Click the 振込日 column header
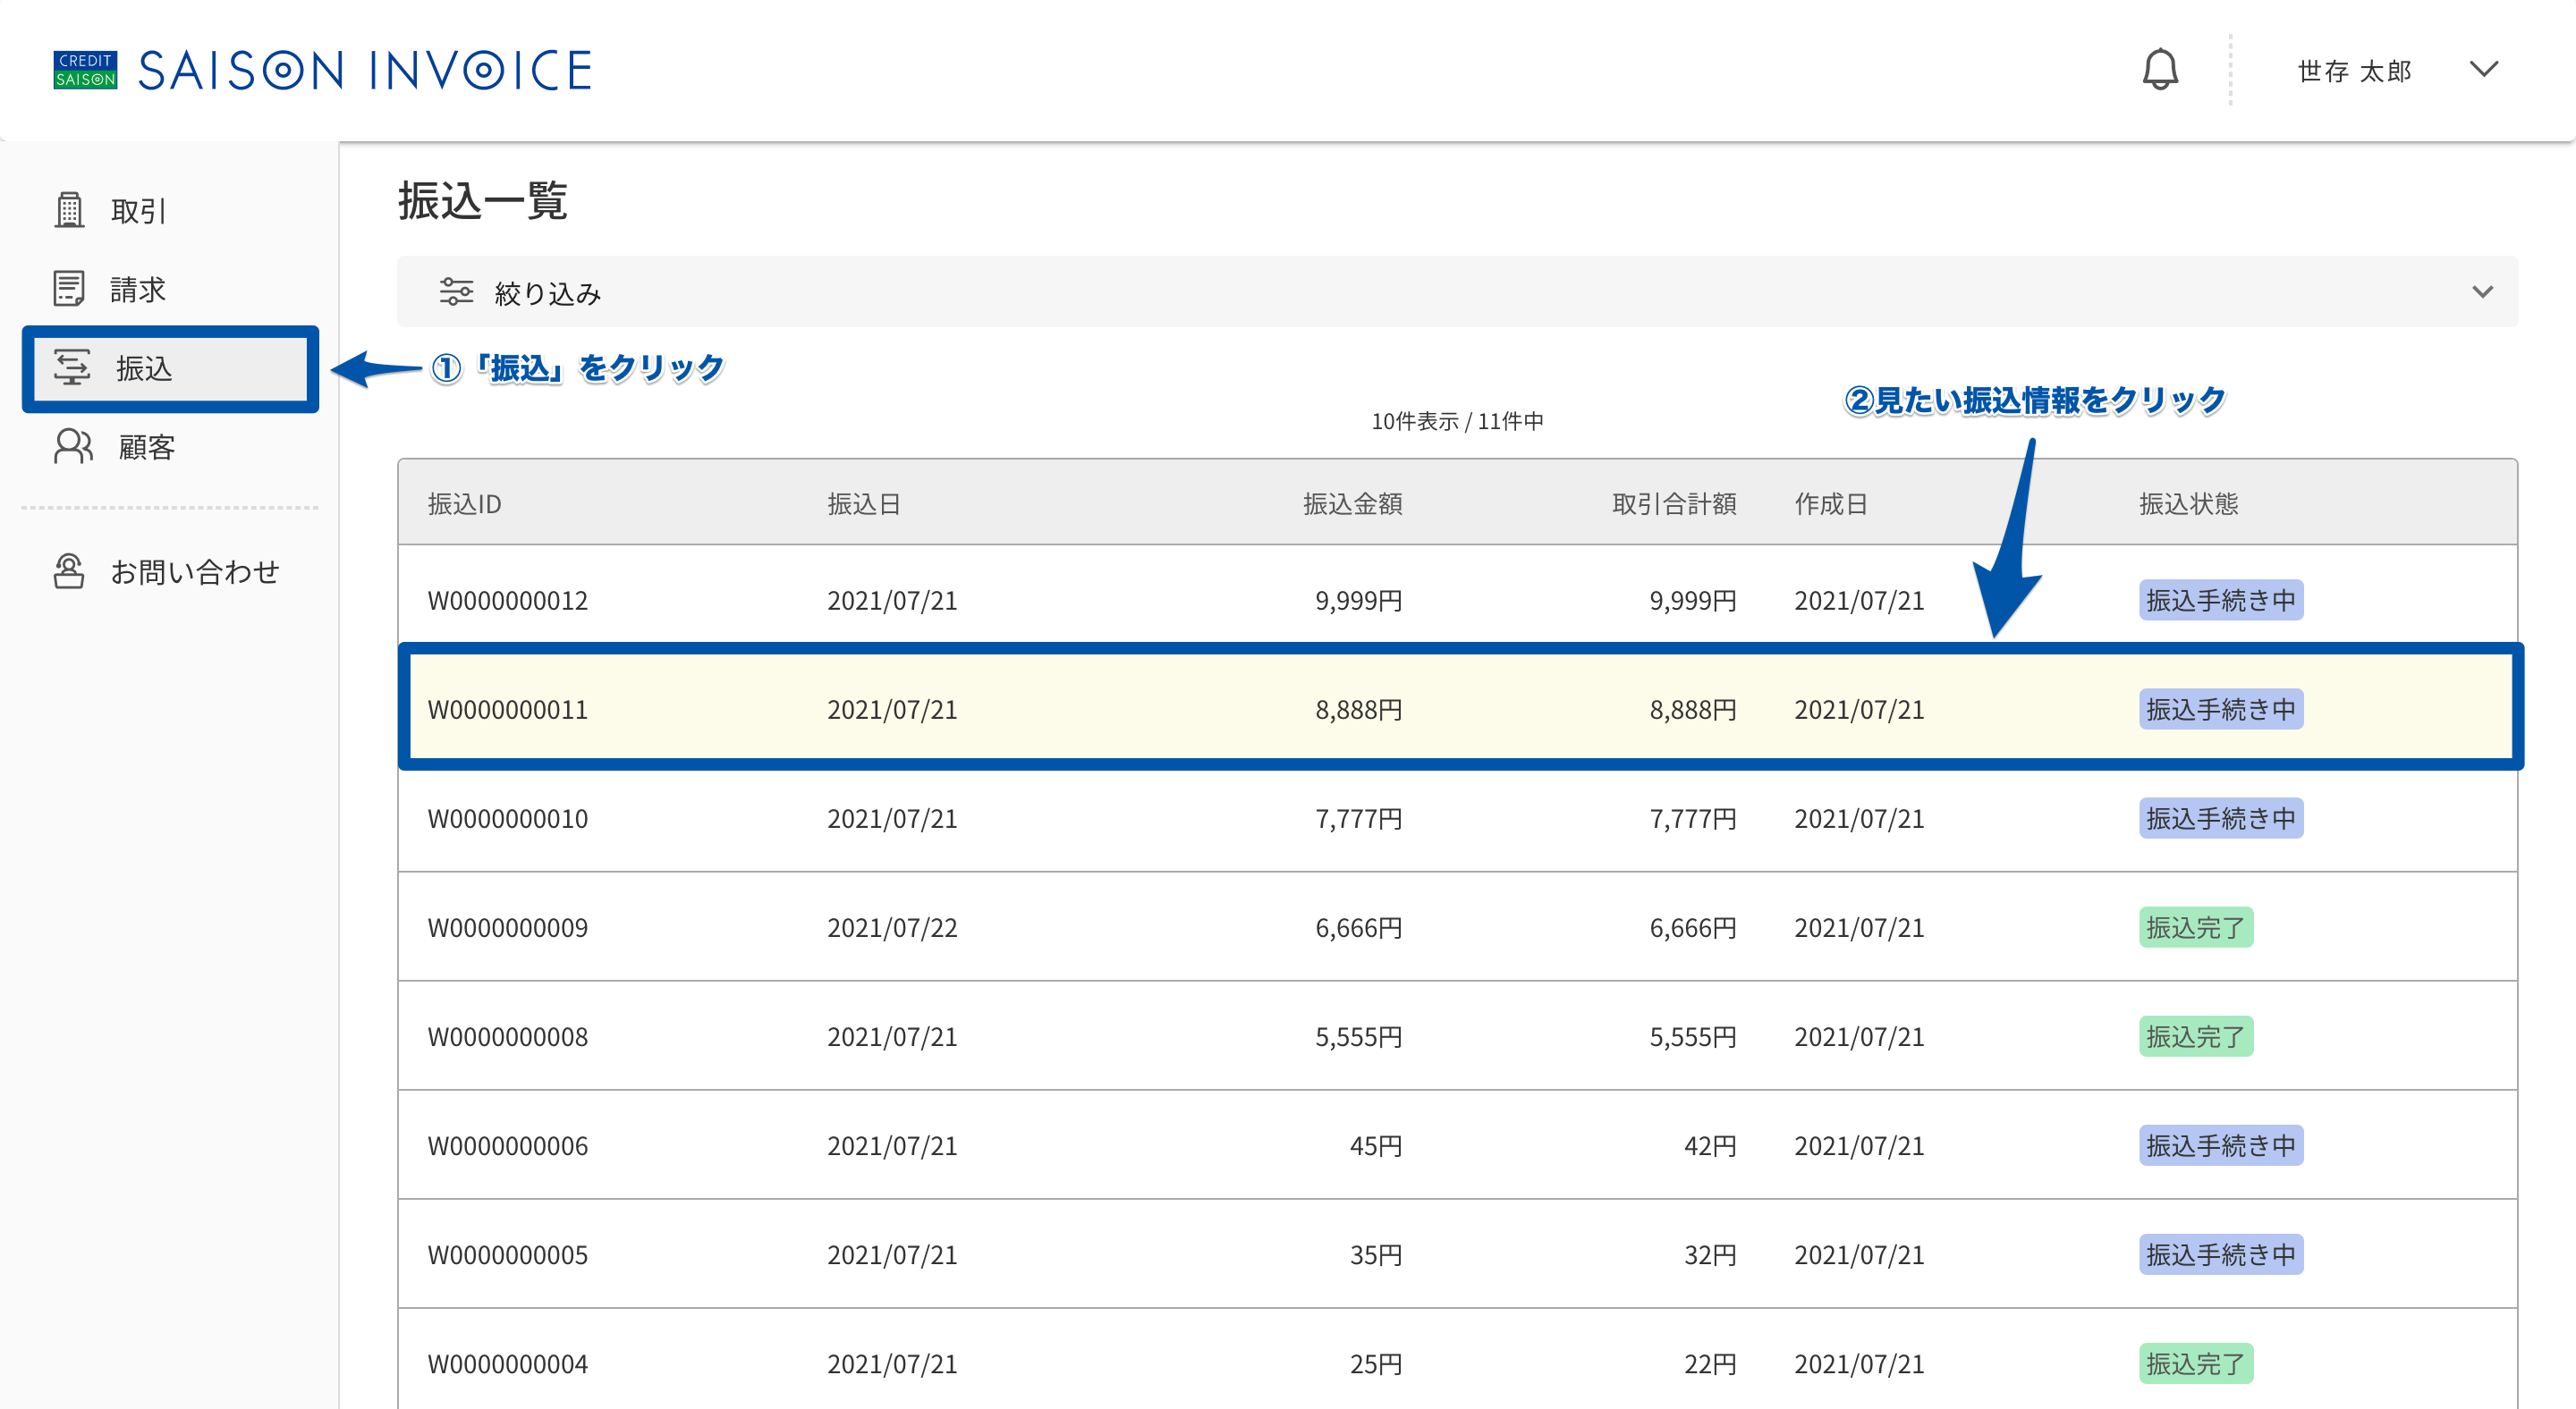2576x1409 pixels. [864, 503]
